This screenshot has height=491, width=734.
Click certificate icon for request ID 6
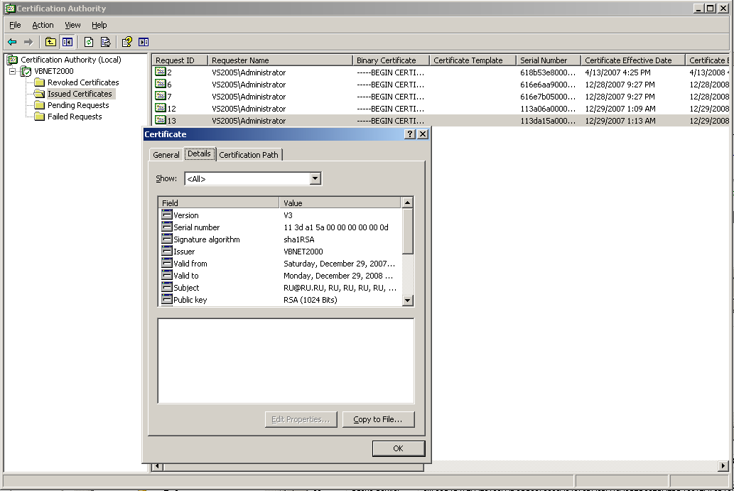pos(161,85)
